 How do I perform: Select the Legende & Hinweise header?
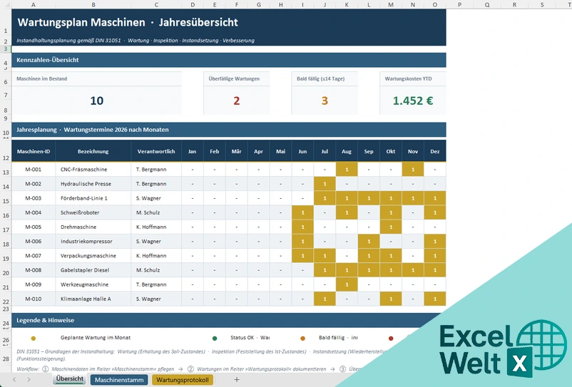[x=229, y=320]
